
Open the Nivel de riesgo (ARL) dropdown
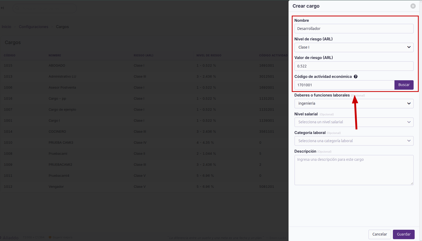point(354,47)
